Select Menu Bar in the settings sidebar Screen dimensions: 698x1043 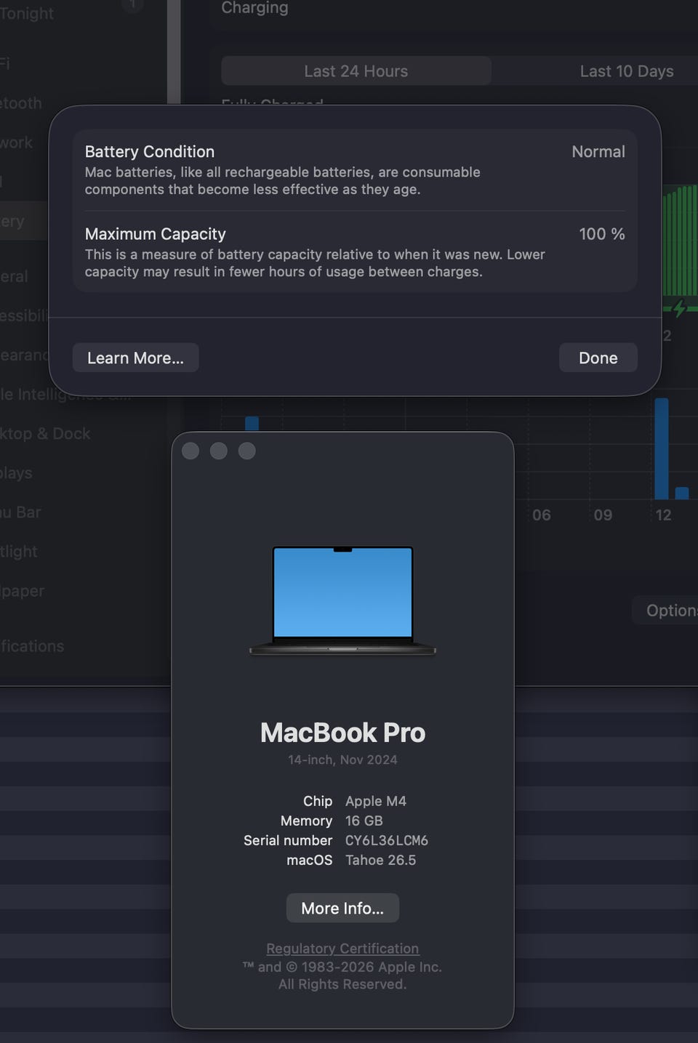(20, 512)
